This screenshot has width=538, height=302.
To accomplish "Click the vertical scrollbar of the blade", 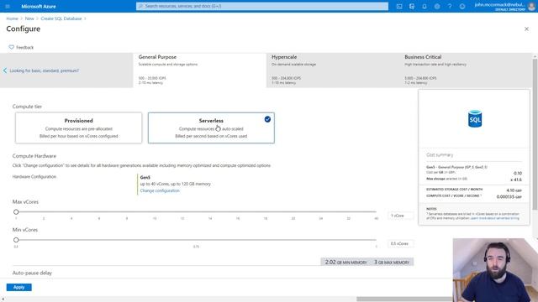I will pos(535,133).
